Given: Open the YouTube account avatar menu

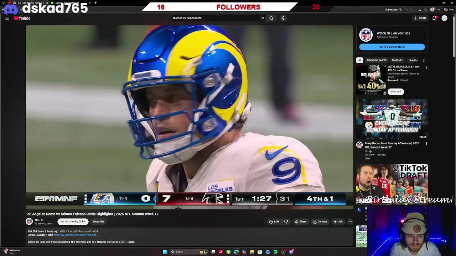Looking at the screenshot, I should coord(444,18).
